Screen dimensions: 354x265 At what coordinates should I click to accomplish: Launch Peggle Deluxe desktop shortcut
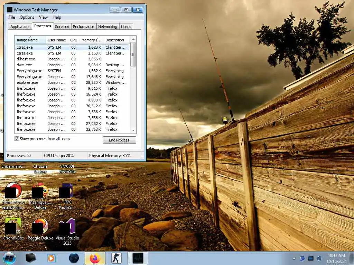40,229
